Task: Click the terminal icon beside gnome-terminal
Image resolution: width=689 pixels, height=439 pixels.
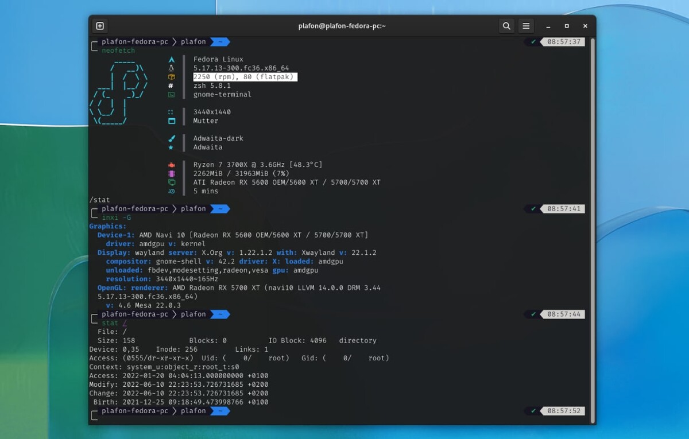Action: pyautogui.click(x=171, y=94)
